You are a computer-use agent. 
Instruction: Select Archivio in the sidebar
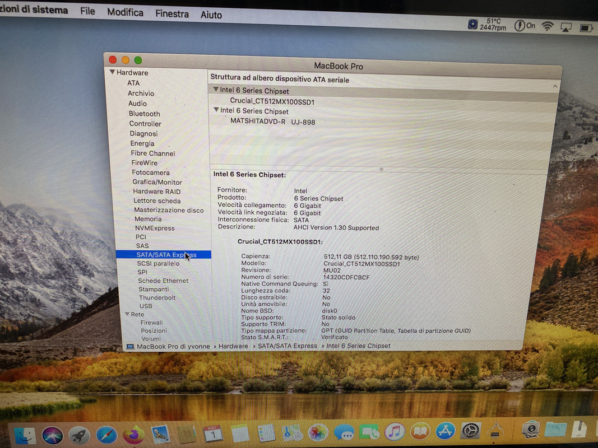(141, 93)
